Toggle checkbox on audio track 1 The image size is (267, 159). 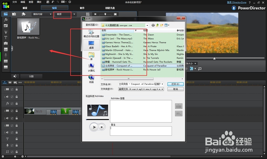pyautogui.click(x=12, y=97)
